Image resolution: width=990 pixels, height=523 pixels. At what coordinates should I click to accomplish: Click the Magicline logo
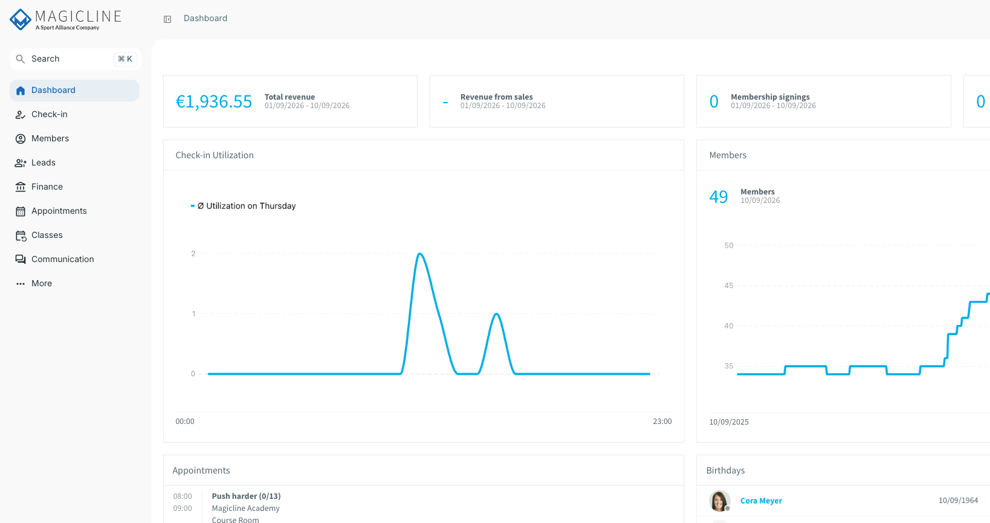[x=66, y=19]
